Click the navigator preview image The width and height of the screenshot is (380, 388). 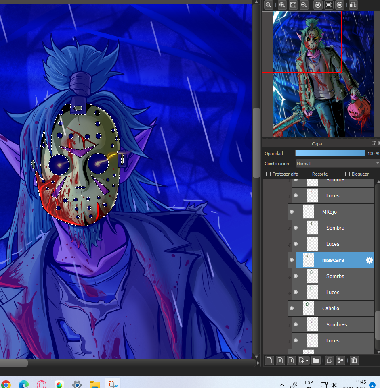323,74
